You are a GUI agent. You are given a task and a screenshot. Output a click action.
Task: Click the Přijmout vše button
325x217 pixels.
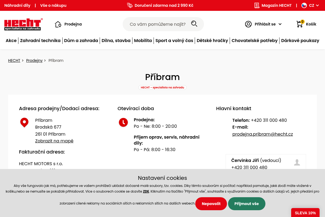(x=247, y=204)
